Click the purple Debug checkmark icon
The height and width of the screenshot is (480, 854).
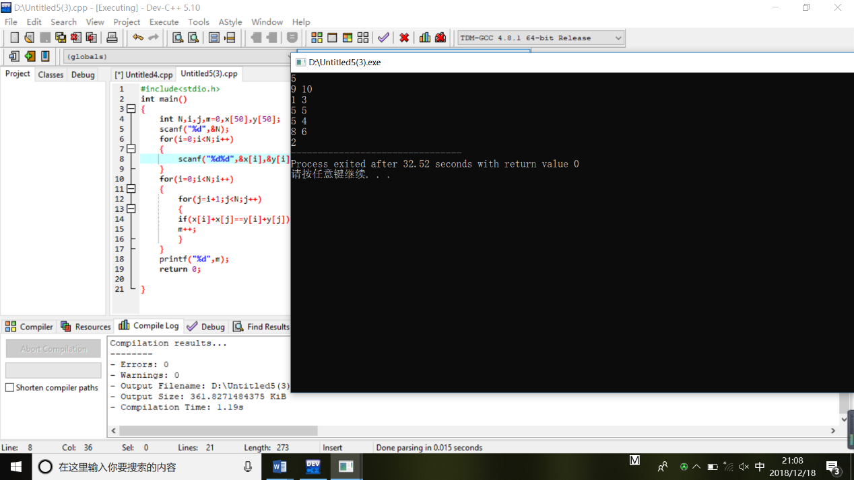click(x=383, y=38)
